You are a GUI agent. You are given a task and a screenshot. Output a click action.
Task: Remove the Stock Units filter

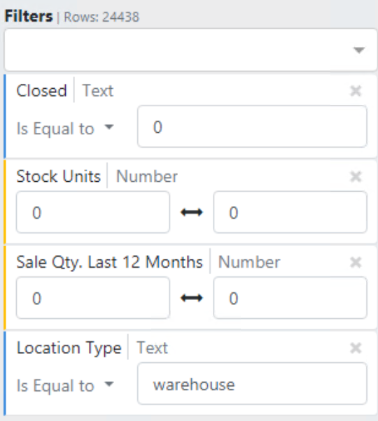pyautogui.click(x=356, y=177)
